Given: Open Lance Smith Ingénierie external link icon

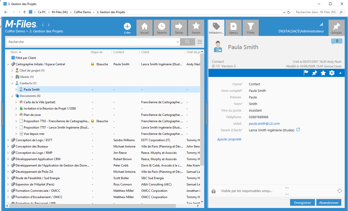Looking at the screenshot, I should pyautogui.click(x=298, y=130).
